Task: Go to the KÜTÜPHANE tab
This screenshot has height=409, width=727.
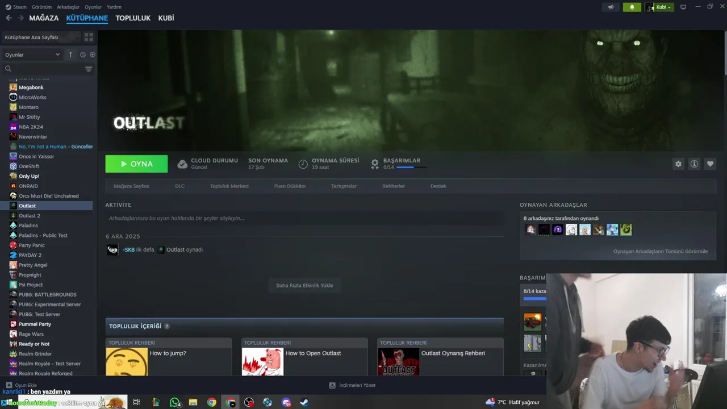Action: click(x=87, y=18)
